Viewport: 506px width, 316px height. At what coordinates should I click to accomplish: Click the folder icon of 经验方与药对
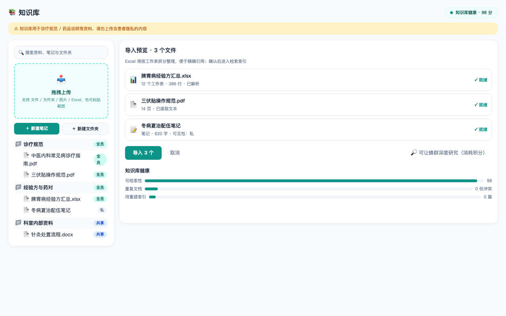point(18,187)
